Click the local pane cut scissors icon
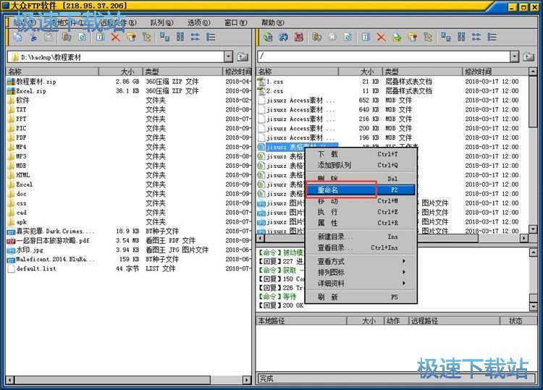The width and height of the screenshot is (543, 390). point(33,37)
